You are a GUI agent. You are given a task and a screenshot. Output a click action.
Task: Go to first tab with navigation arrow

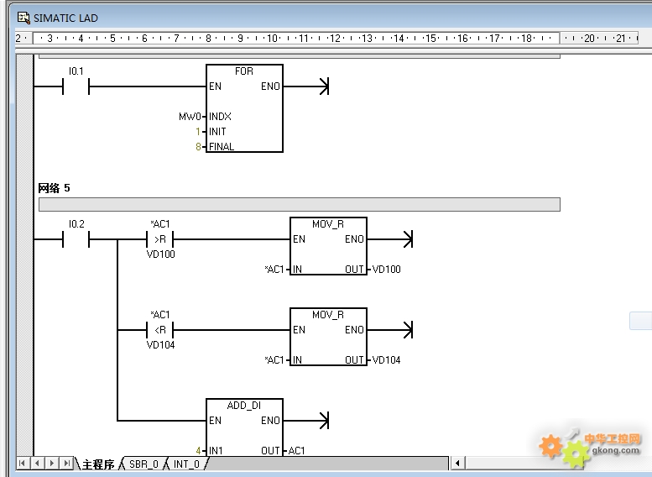click(x=23, y=463)
